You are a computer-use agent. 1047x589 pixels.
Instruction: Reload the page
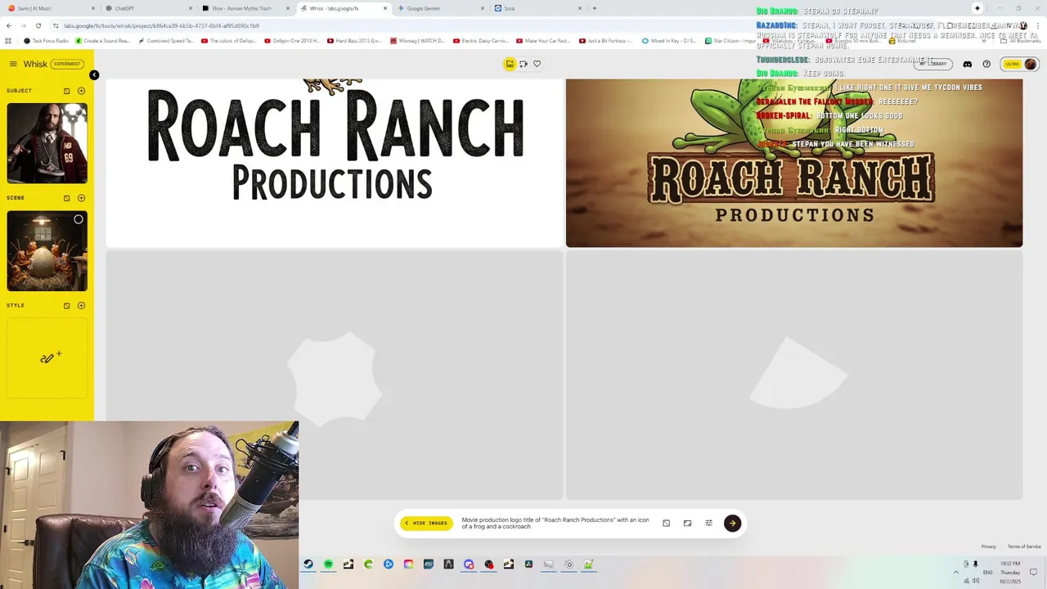(x=38, y=25)
